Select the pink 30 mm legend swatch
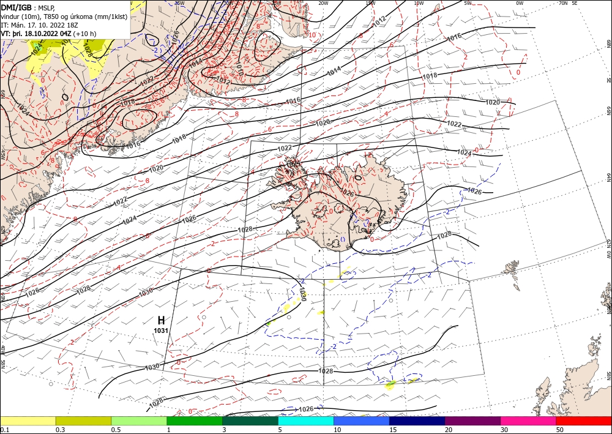 tap(529, 421)
